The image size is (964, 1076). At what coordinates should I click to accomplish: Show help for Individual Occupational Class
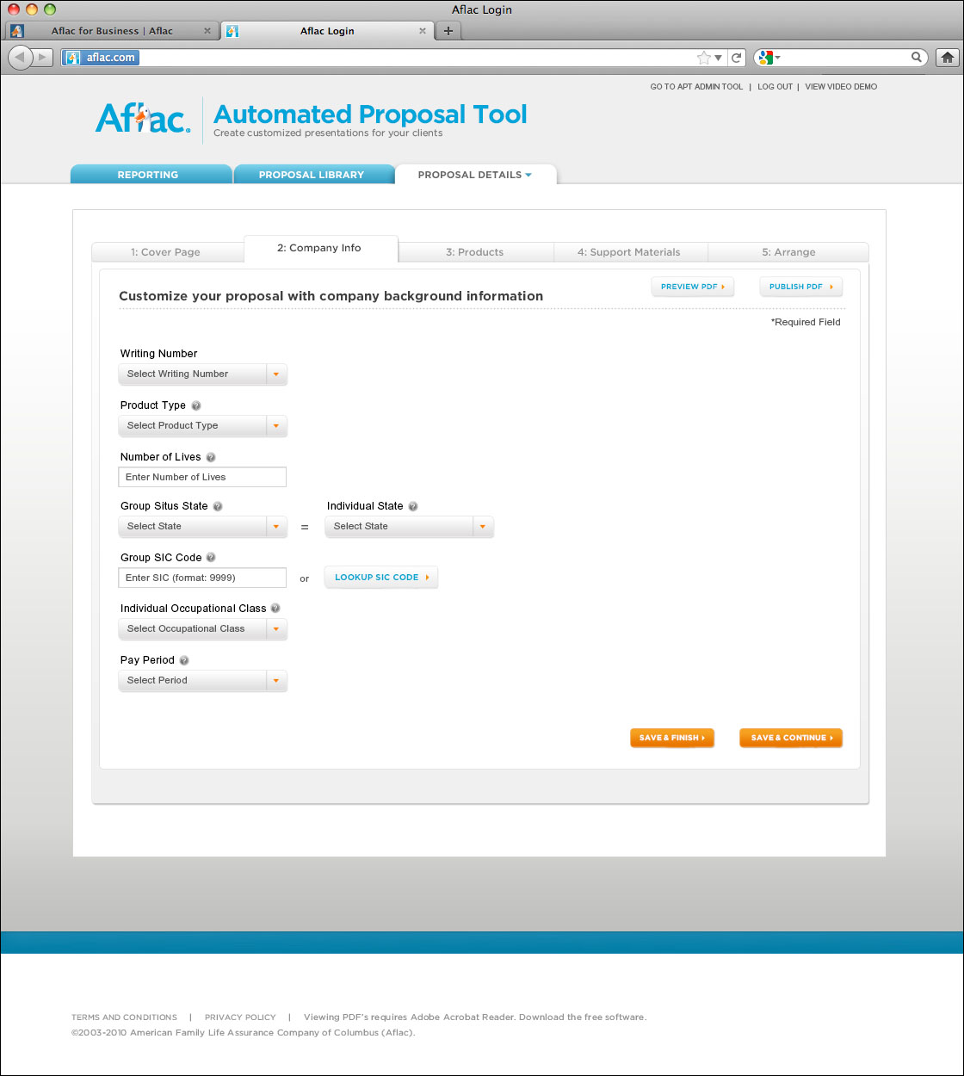(x=275, y=609)
